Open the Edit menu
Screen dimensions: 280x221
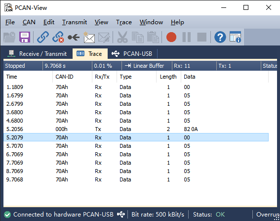tap(49, 22)
